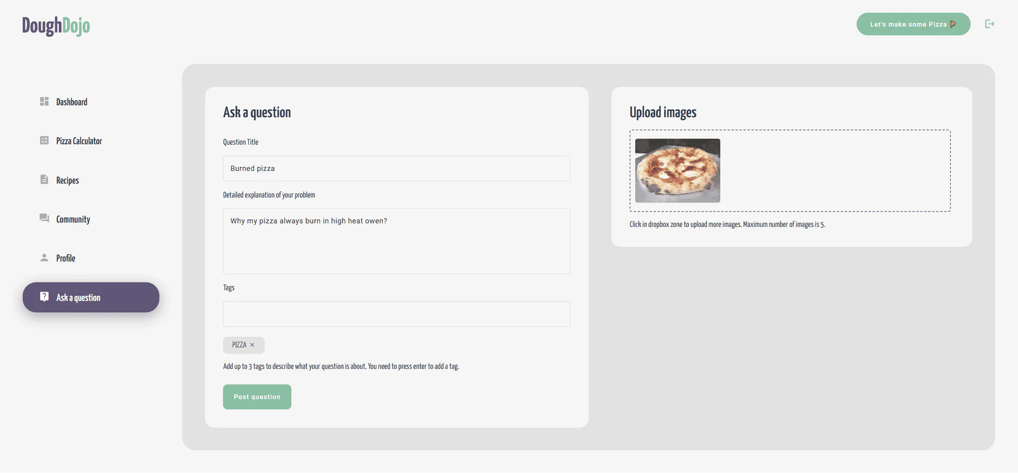The width and height of the screenshot is (1018, 473).
Task: Open the Recipes section
Action: click(x=67, y=180)
